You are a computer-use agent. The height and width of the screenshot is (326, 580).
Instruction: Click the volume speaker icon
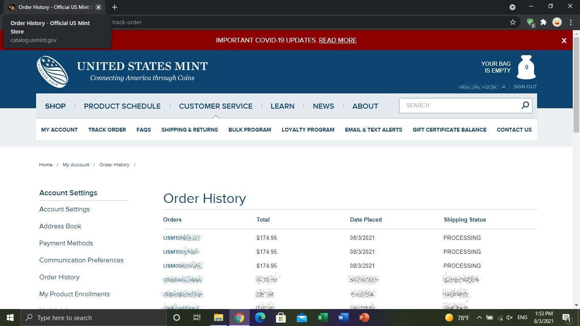510,318
